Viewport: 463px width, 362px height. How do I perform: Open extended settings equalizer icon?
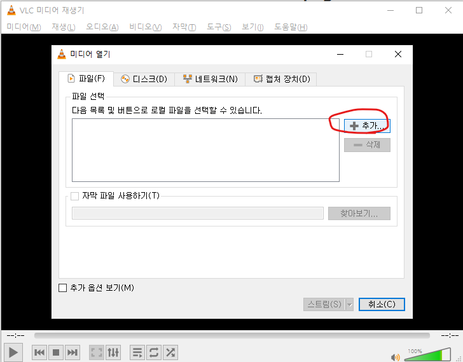point(113,352)
